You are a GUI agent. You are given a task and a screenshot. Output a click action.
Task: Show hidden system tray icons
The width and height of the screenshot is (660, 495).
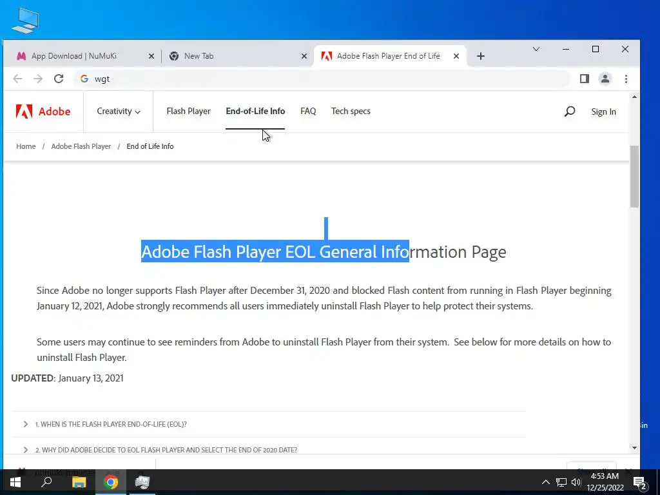pos(545,482)
